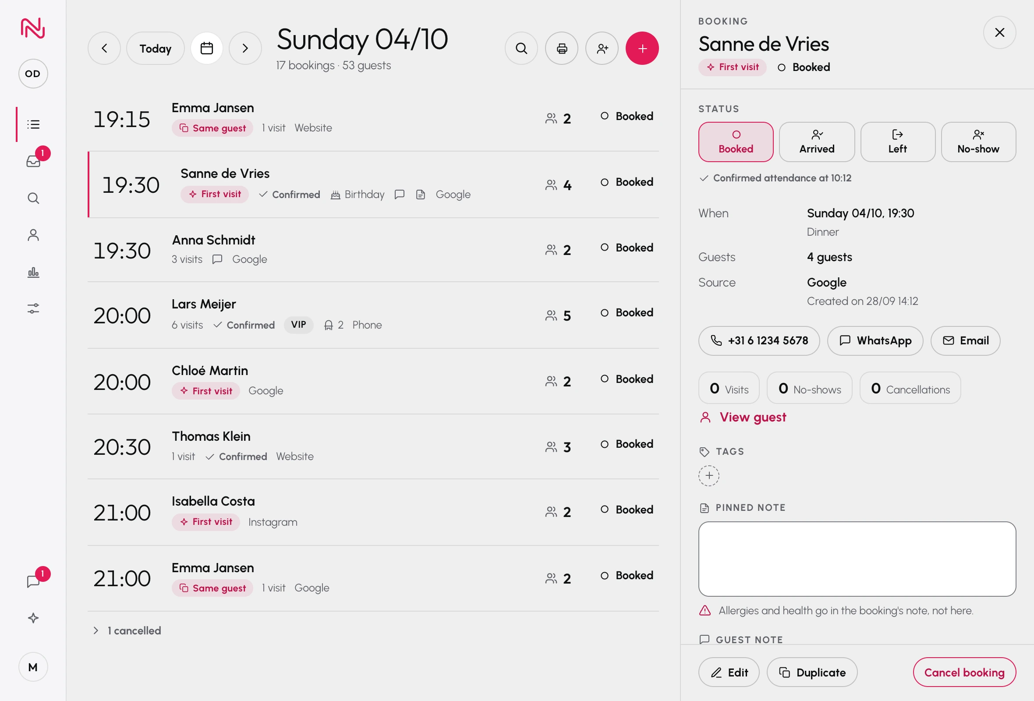Click the print bookings icon
This screenshot has width=1034, height=701.
[x=562, y=48]
